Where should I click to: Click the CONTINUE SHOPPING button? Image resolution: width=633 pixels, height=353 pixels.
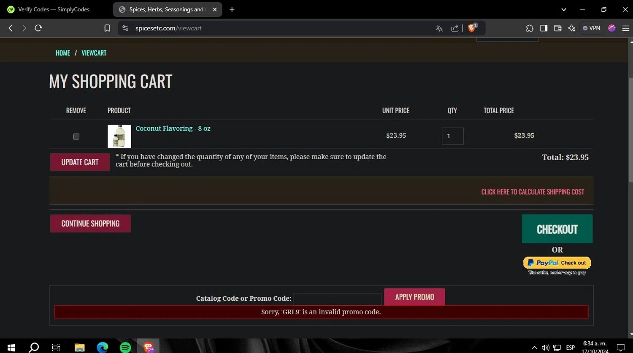tap(90, 223)
